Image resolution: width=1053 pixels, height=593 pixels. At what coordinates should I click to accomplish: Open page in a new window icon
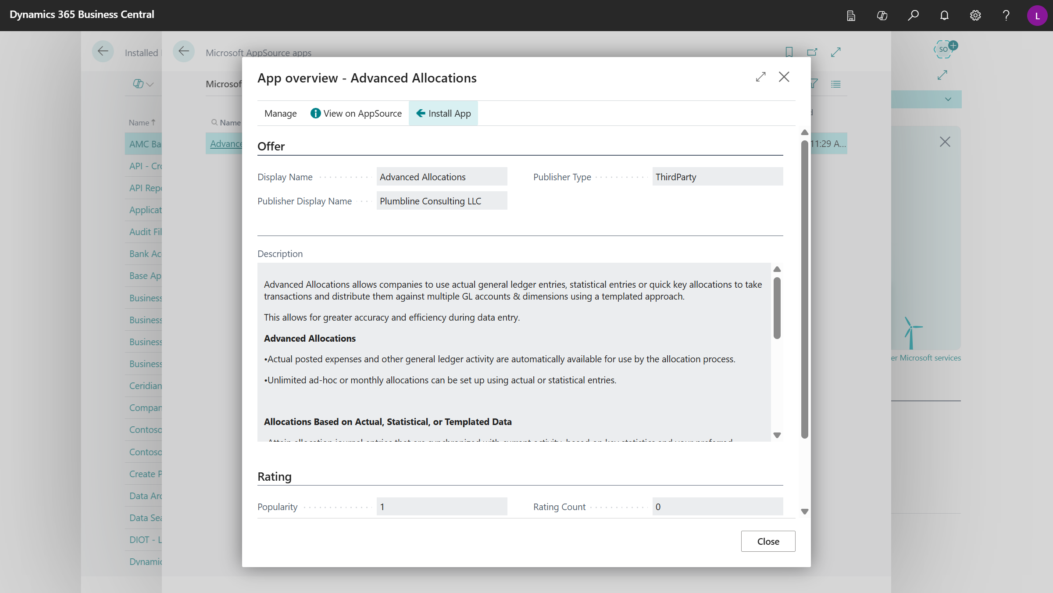coord(812,52)
